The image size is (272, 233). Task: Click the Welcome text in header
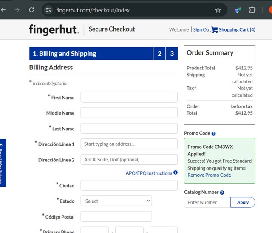click(179, 30)
